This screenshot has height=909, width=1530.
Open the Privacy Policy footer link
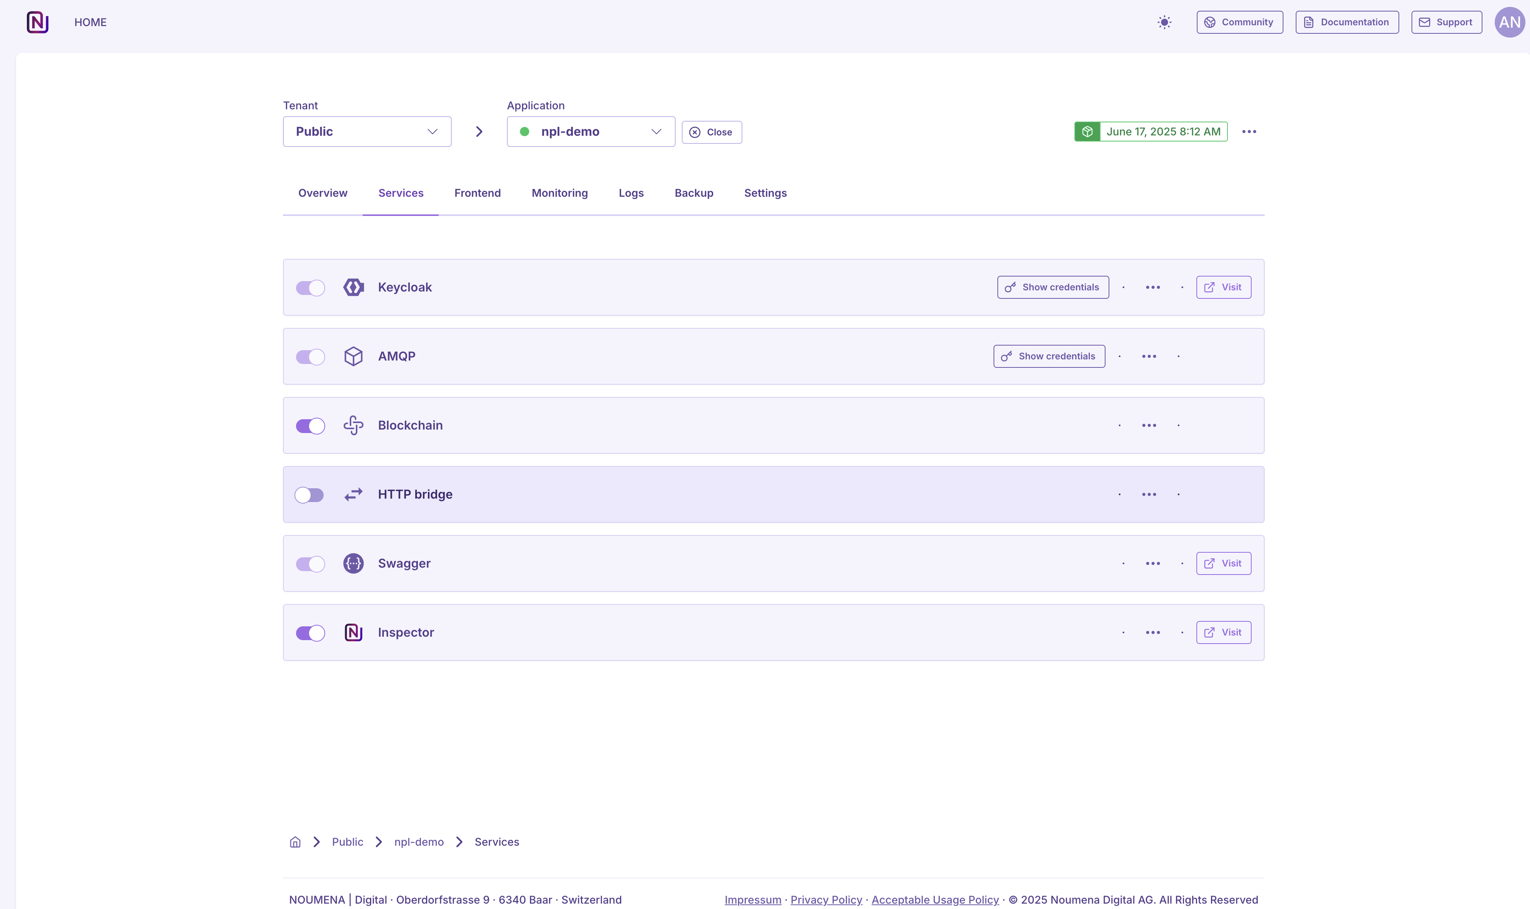[825, 899]
